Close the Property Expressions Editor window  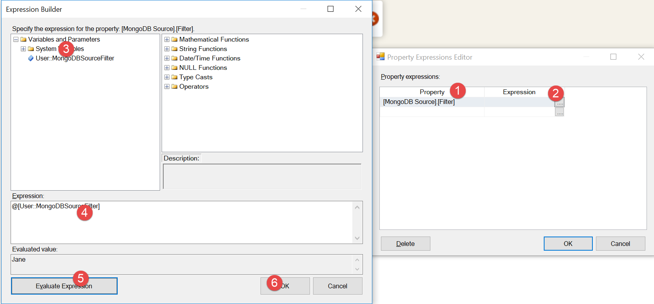(641, 57)
